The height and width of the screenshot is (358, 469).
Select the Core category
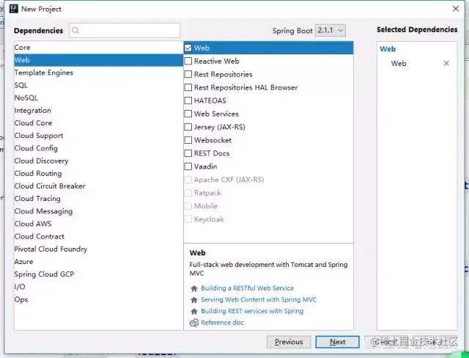[98, 47]
